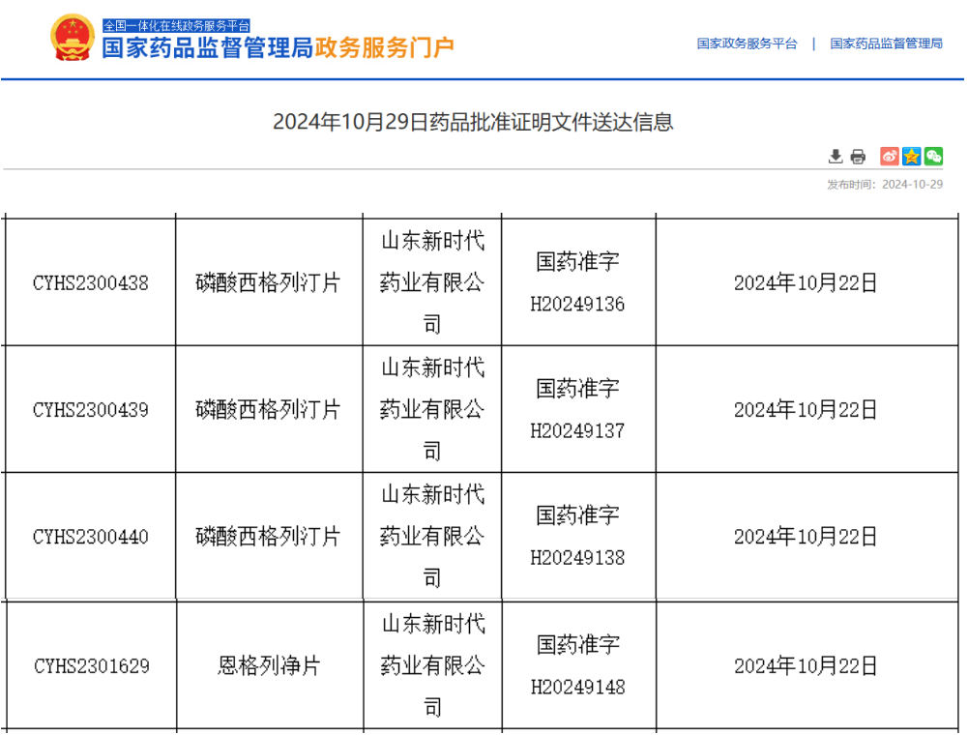This screenshot has width=968, height=735.
Task: Click the national emblem logo
Action: 73,38
